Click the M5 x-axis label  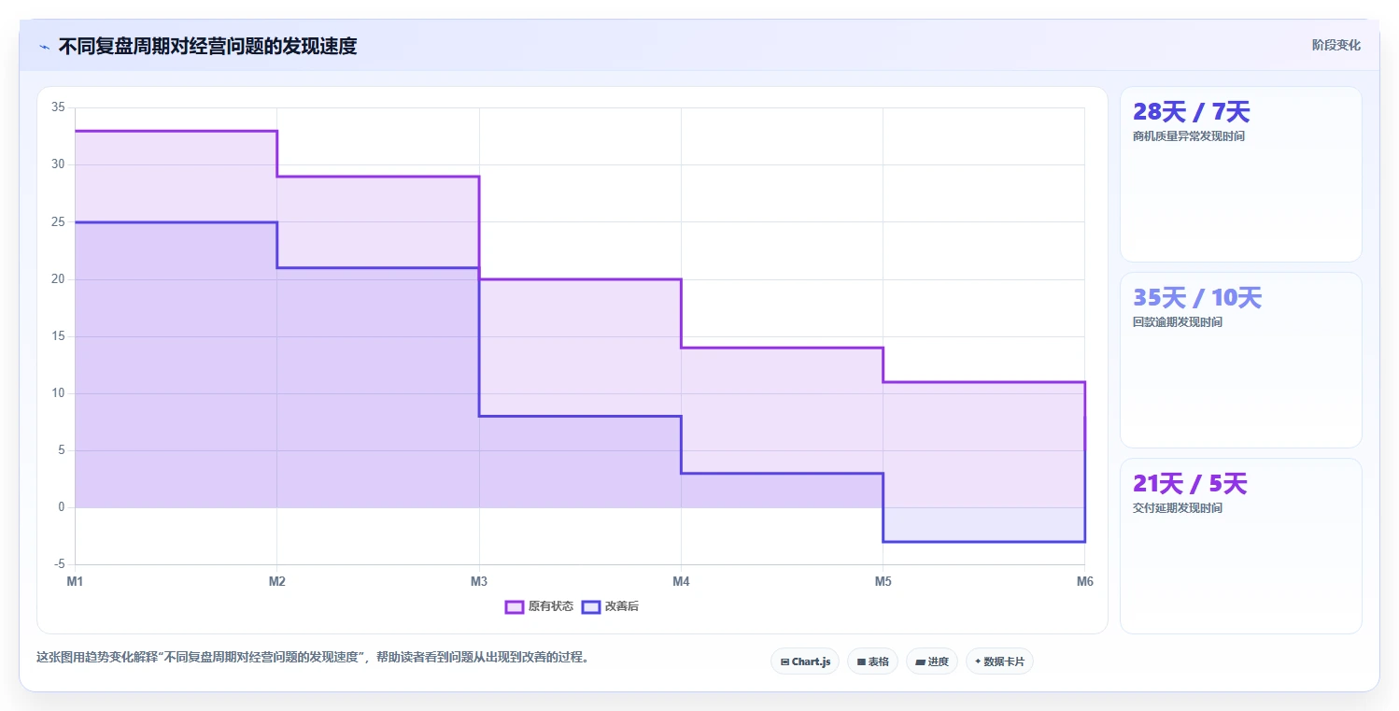click(883, 582)
